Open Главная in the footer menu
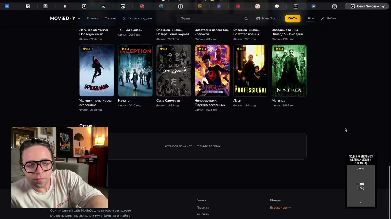391x219 pixels. 203,208
